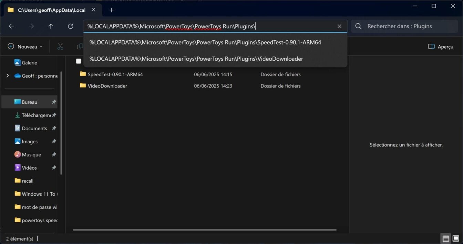Click the SpeedTest folder icon

(83, 74)
